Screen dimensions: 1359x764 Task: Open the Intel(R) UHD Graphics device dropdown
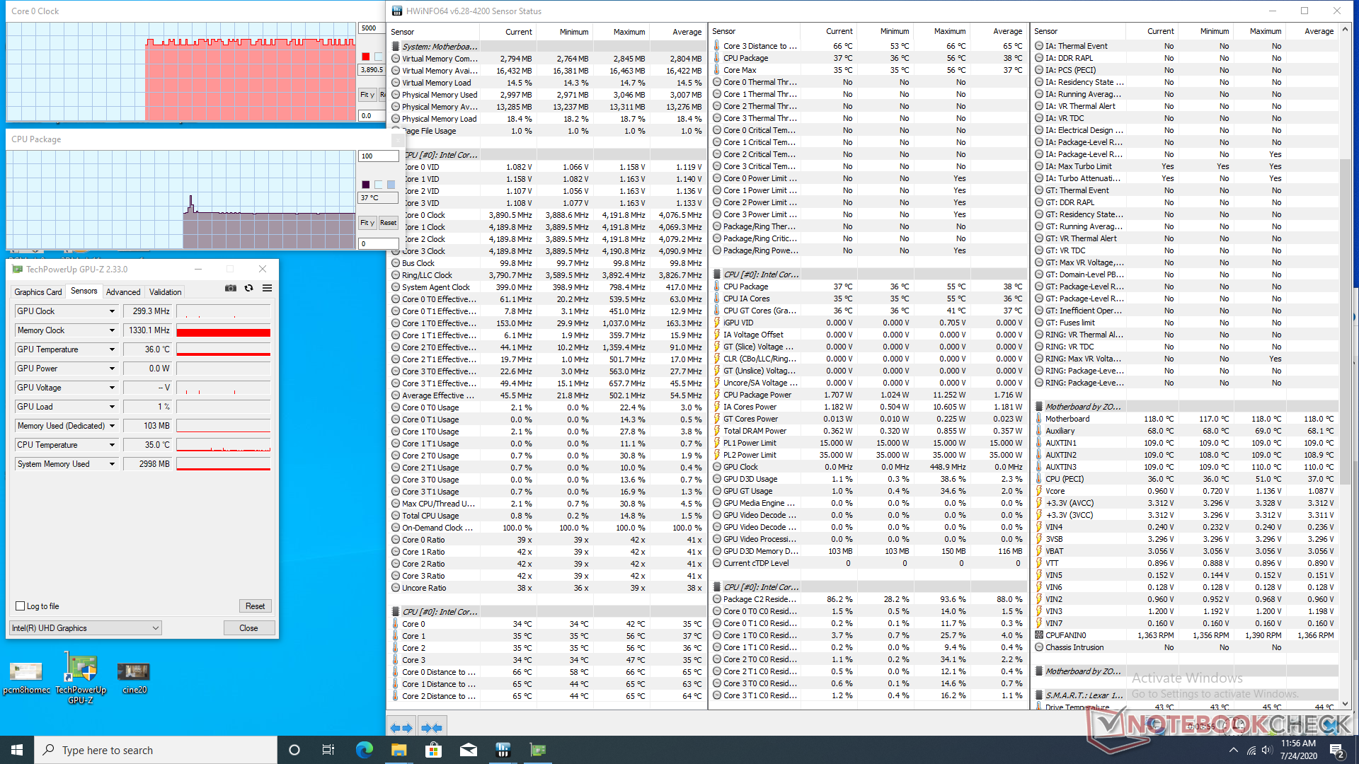[x=85, y=628]
